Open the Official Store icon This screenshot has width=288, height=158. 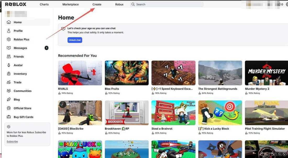(9, 108)
